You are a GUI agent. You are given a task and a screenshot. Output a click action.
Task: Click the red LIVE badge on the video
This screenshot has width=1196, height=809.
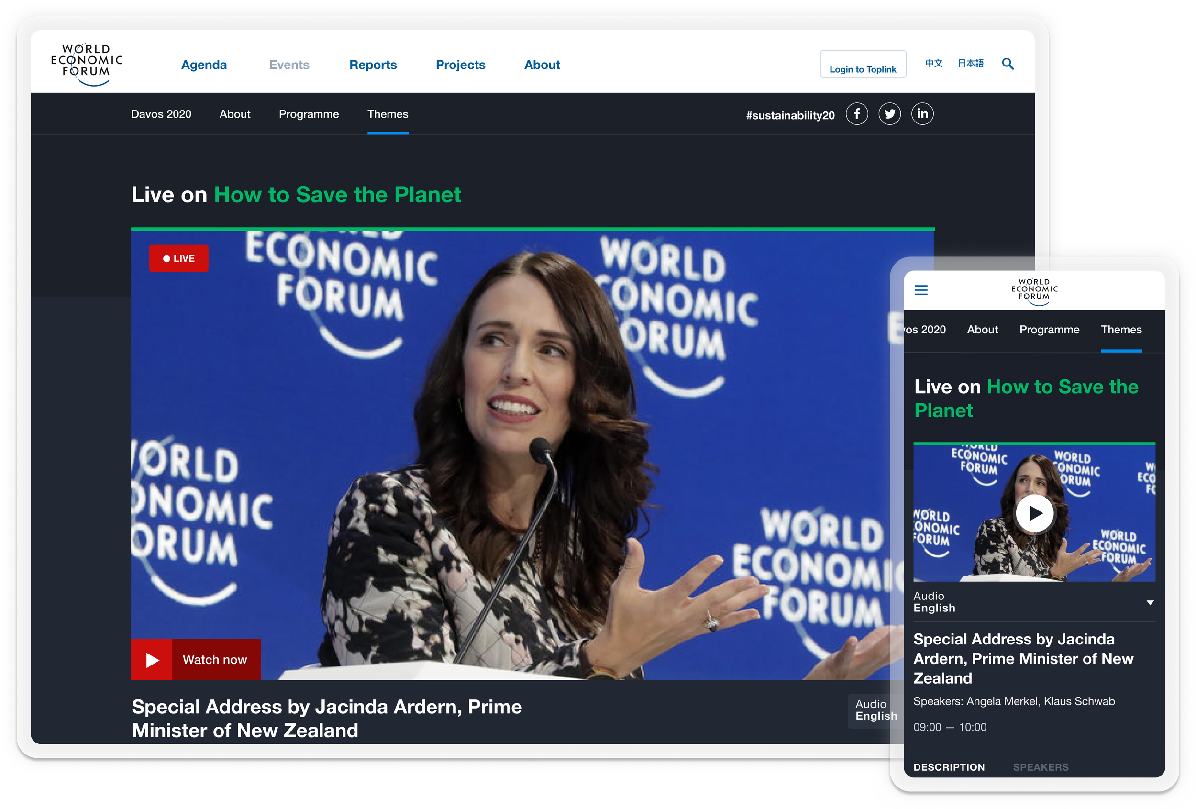point(178,258)
